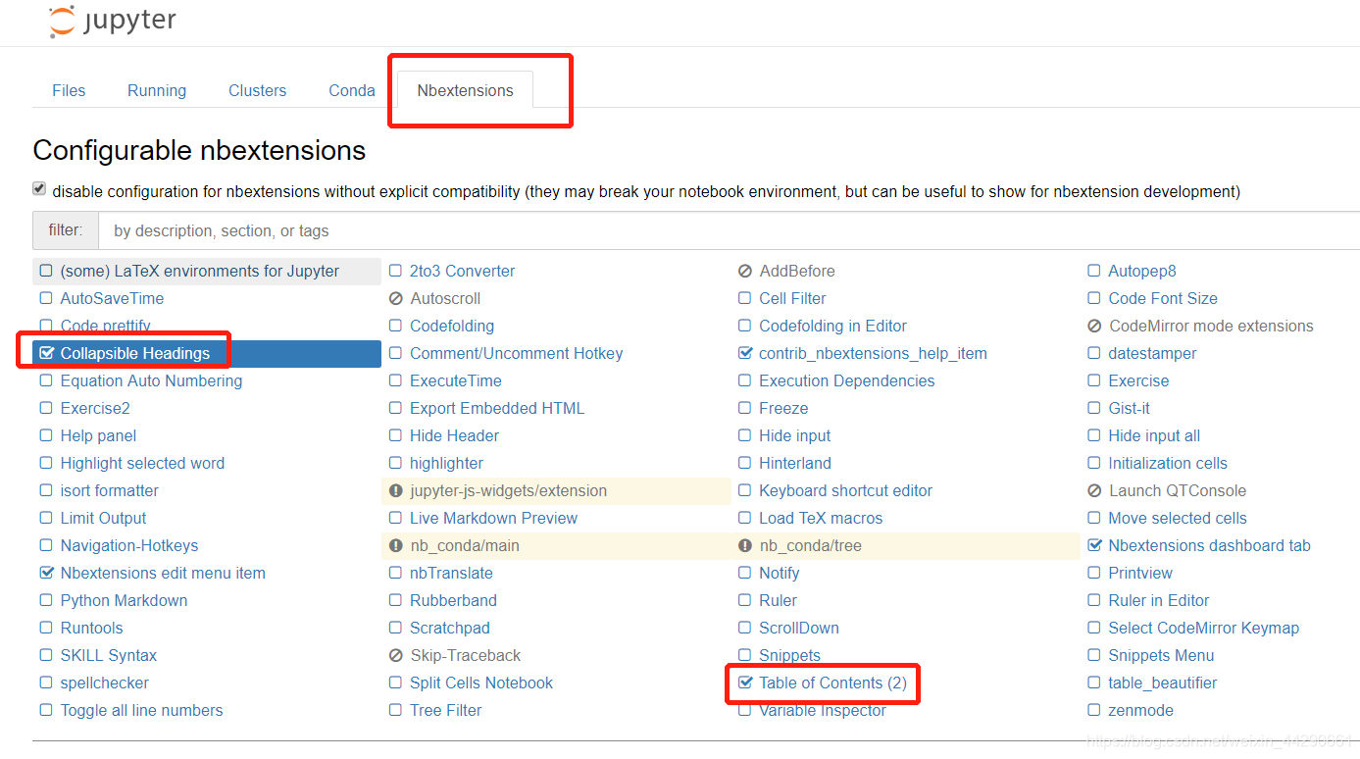Viewport: 1360px width, 759px height.
Task: Uncheck Nbextensions dashboard tab checkbox
Action: [x=1094, y=545]
